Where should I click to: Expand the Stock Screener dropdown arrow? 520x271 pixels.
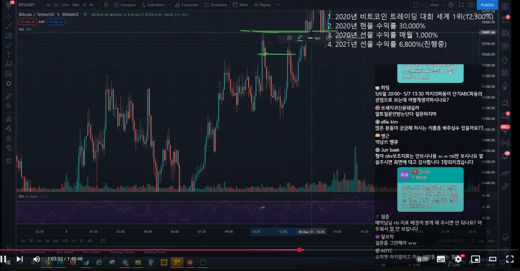pyautogui.click(x=49, y=252)
